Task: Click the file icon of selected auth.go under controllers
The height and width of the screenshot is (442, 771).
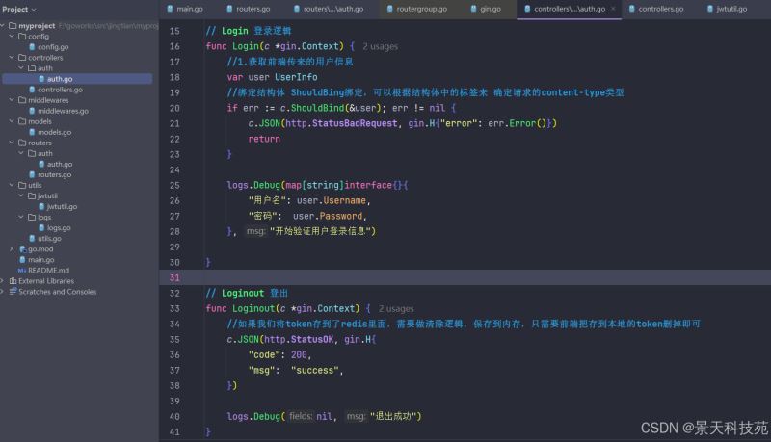Action: [41, 79]
